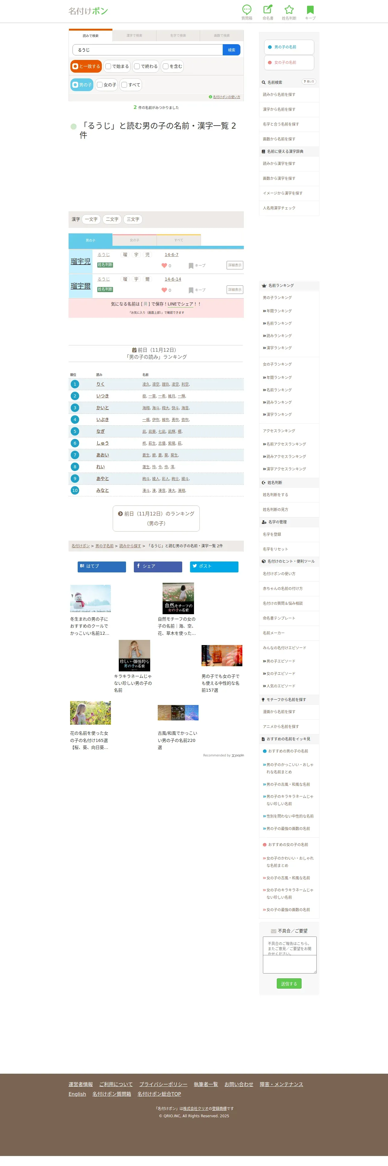The width and height of the screenshot is (388, 1166).
Task: Open the 花の名前を使った女の子 article thumbnail
Action: (90, 713)
